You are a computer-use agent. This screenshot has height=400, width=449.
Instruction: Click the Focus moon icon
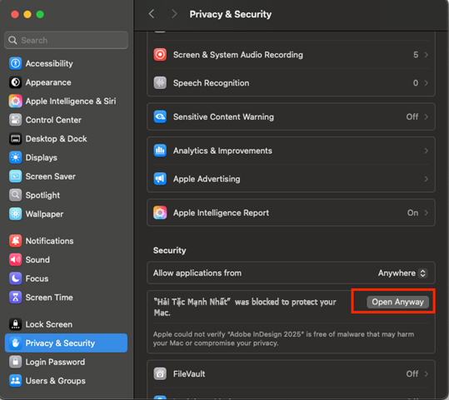[16, 279]
